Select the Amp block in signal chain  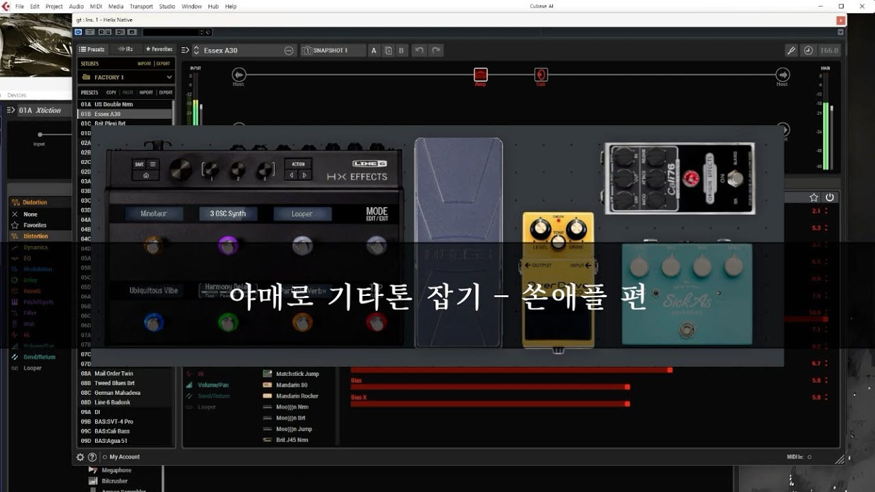(481, 74)
